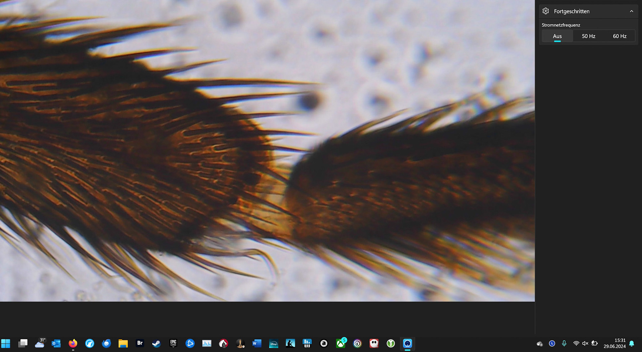Select the 60 Hz frequency option
Screen dimensions: 642x352
(620, 36)
